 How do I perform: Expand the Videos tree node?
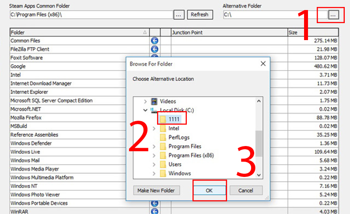[x=145, y=102]
